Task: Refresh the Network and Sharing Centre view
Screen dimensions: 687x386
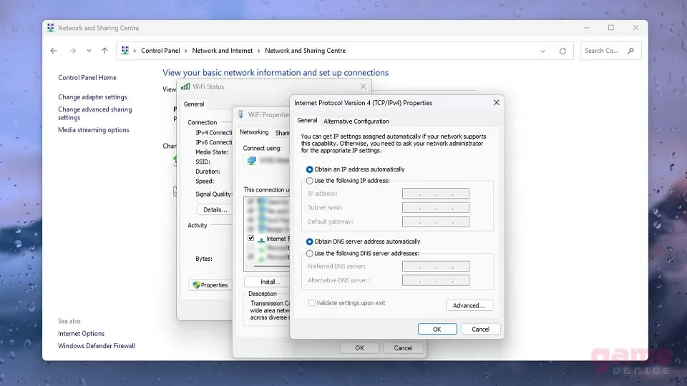Action: [x=562, y=51]
